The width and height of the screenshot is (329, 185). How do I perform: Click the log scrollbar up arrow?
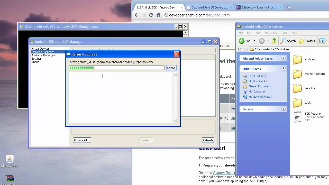coord(175,75)
